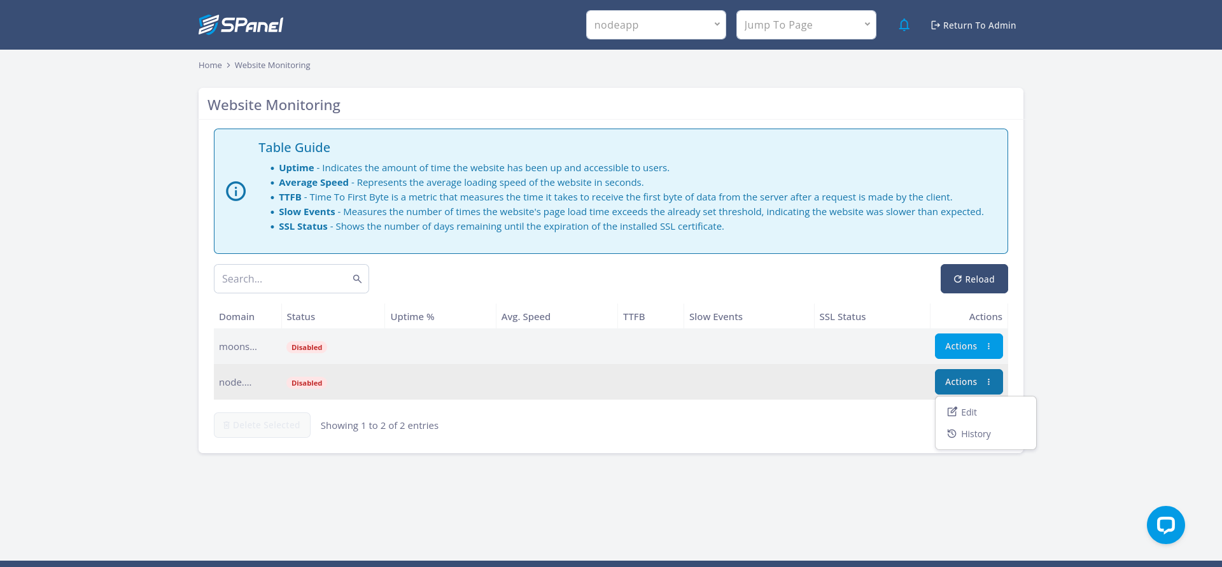The image size is (1222, 567).
Task: Sort by Avg. Speed column header
Action: (x=557, y=316)
